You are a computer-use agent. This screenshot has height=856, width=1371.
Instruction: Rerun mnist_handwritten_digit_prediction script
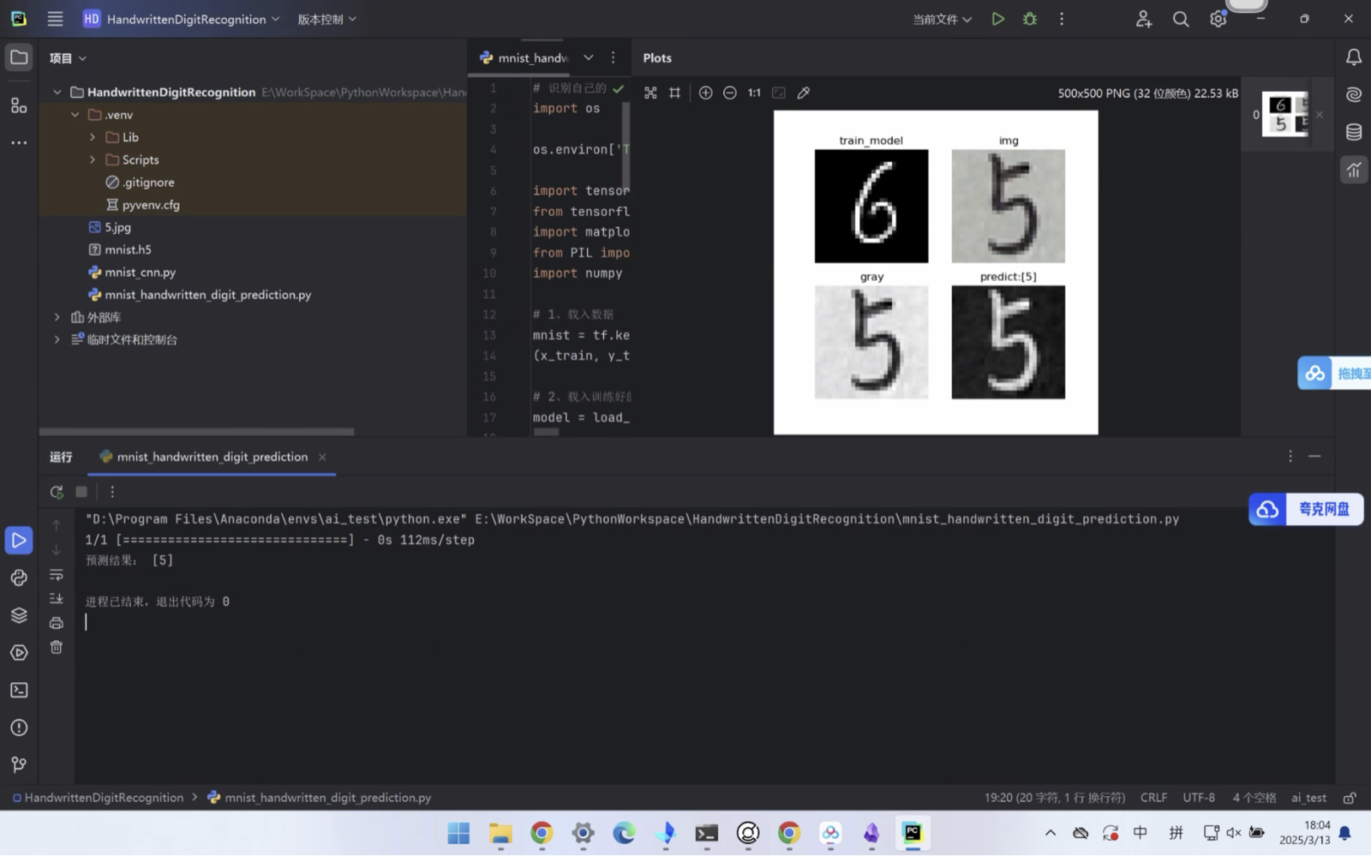click(x=57, y=492)
